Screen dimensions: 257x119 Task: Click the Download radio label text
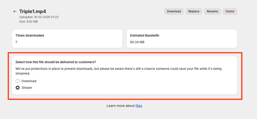pyautogui.click(x=29, y=81)
